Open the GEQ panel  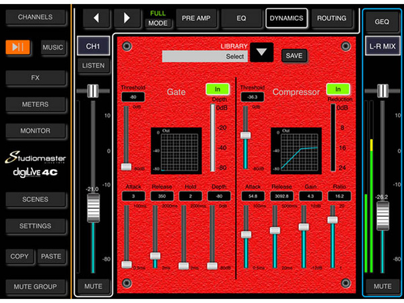pos(382,21)
